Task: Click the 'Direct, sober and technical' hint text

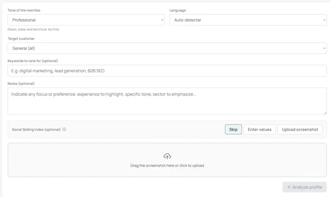Action: pos(33,29)
